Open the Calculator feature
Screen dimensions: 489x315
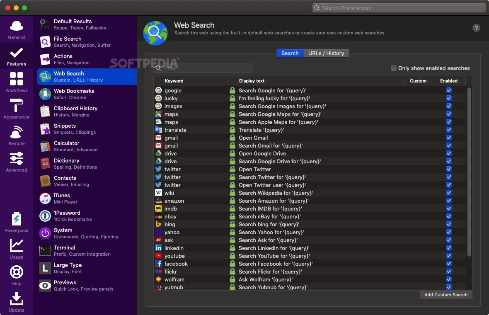click(87, 146)
